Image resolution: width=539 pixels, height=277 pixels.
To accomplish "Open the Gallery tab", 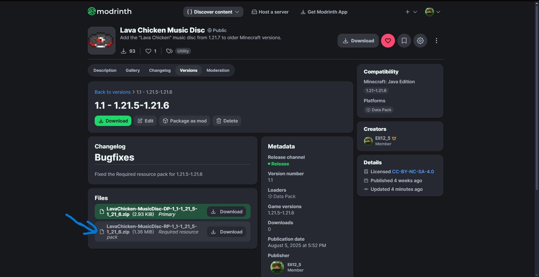I will 133,70.
